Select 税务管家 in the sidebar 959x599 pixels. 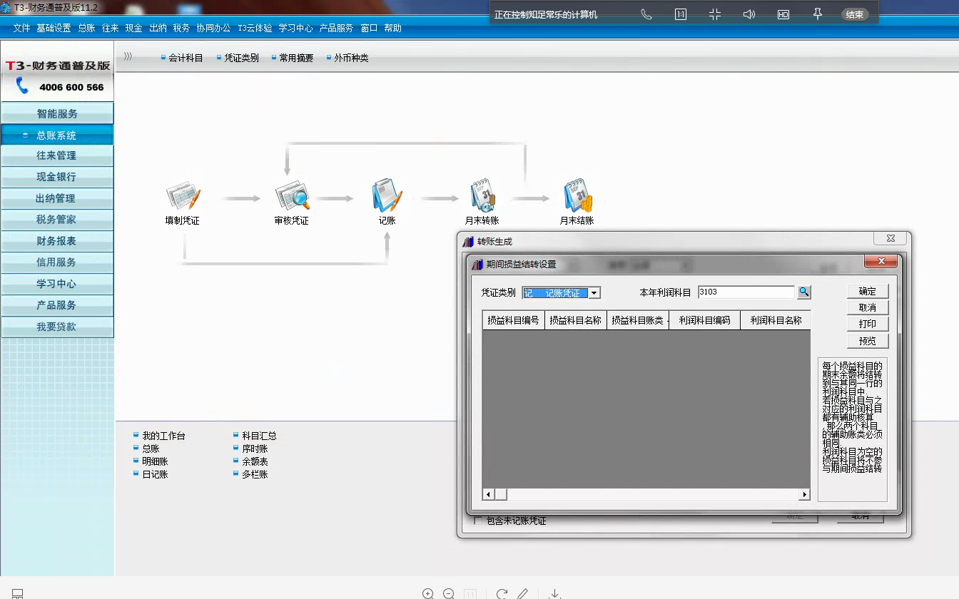click(57, 220)
